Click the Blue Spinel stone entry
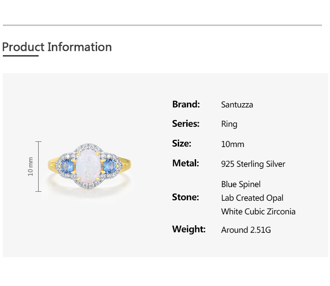 coord(240,184)
